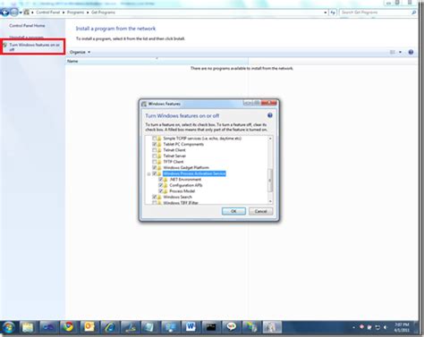This screenshot has height=337, width=424.
Task: Open the Windows Start menu orb
Action: (8, 327)
